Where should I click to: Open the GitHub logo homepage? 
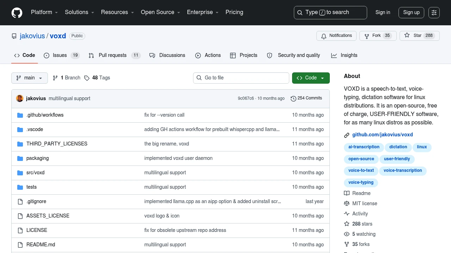pyautogui.click(x=17, y=13)
